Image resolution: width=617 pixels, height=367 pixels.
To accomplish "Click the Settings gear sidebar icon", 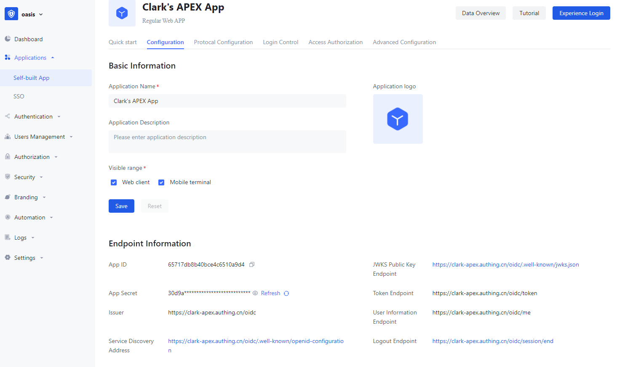I will click(8, 258).
